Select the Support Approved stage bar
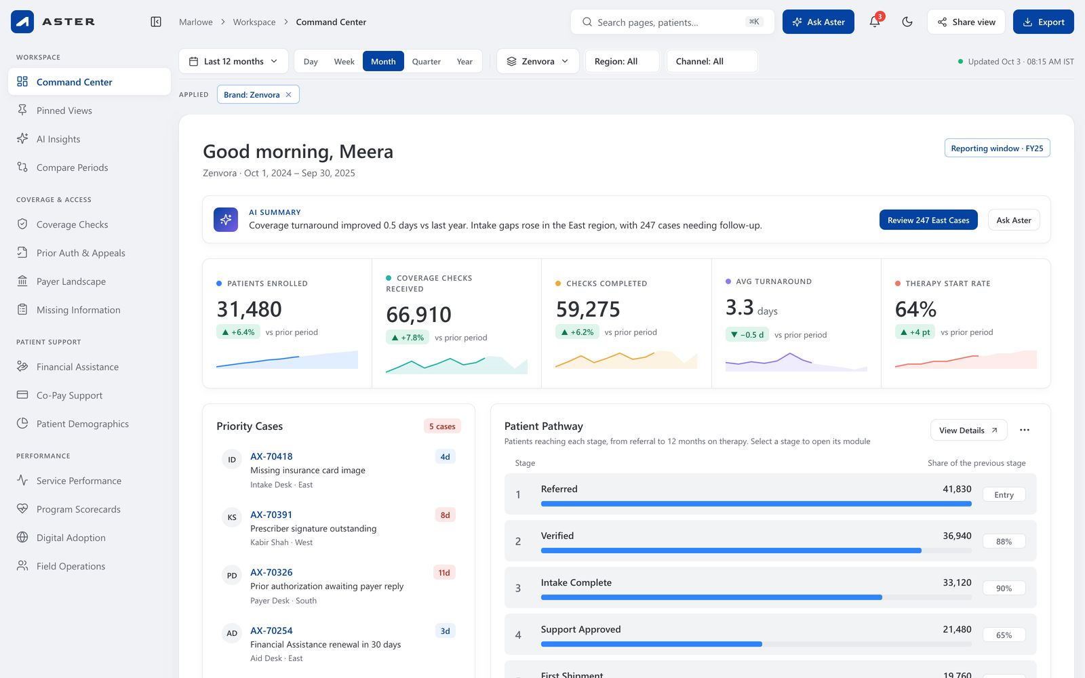The image size is (1085, 678). pos(756,644)
